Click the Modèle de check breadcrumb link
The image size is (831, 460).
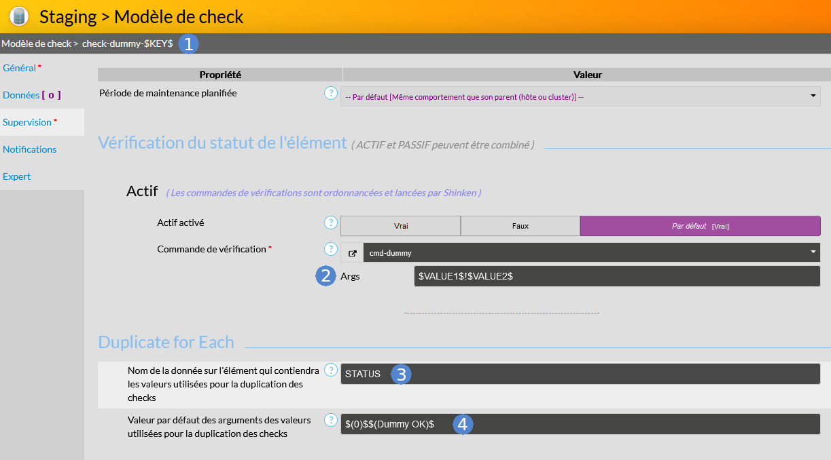(x=35, y=43)
